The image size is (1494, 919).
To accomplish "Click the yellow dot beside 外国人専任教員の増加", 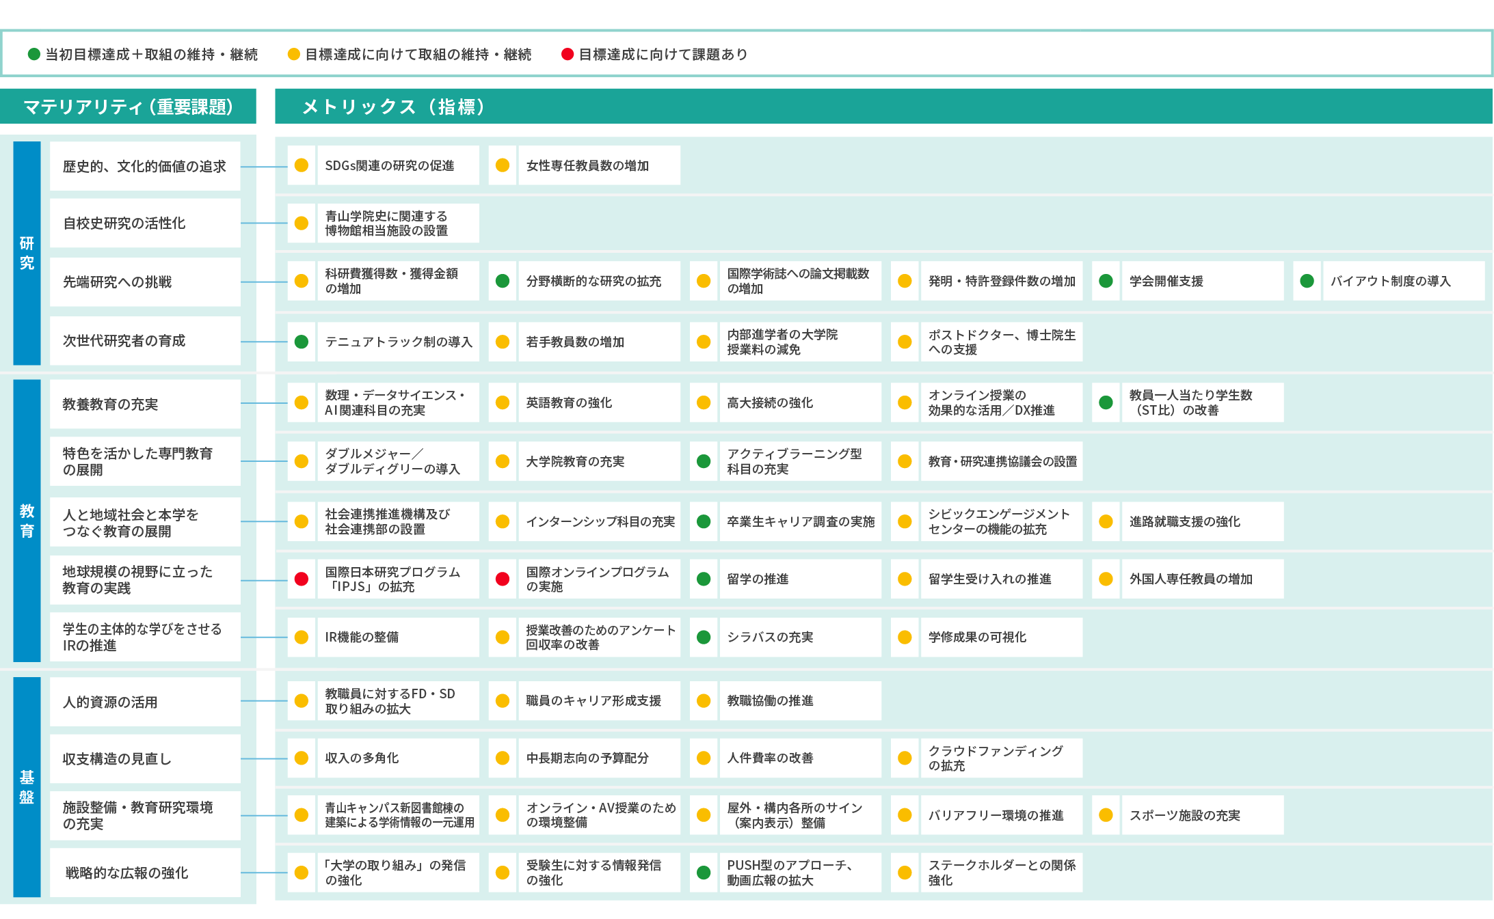I will (x=1106, y=579).
